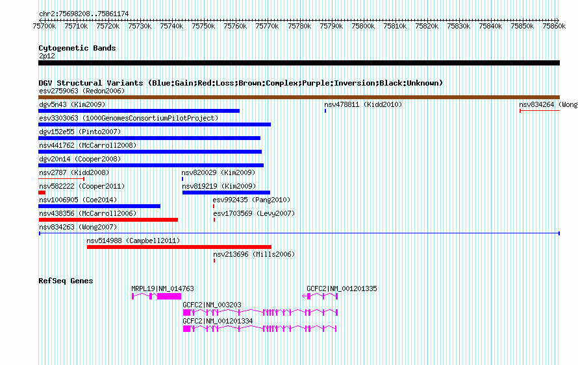Click the 2p12 band label
The image size is (578, 365).
point(47,56)
